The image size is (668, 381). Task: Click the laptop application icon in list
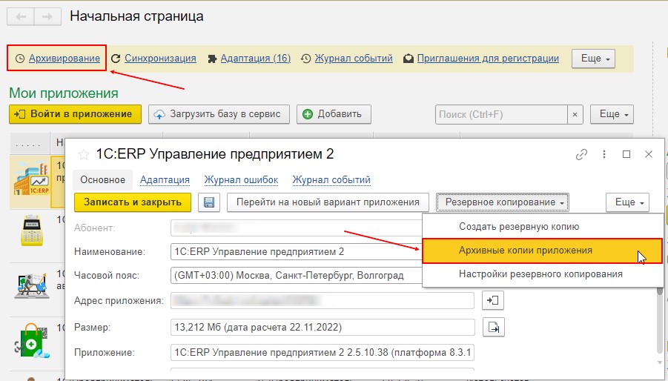click(32, 285)
